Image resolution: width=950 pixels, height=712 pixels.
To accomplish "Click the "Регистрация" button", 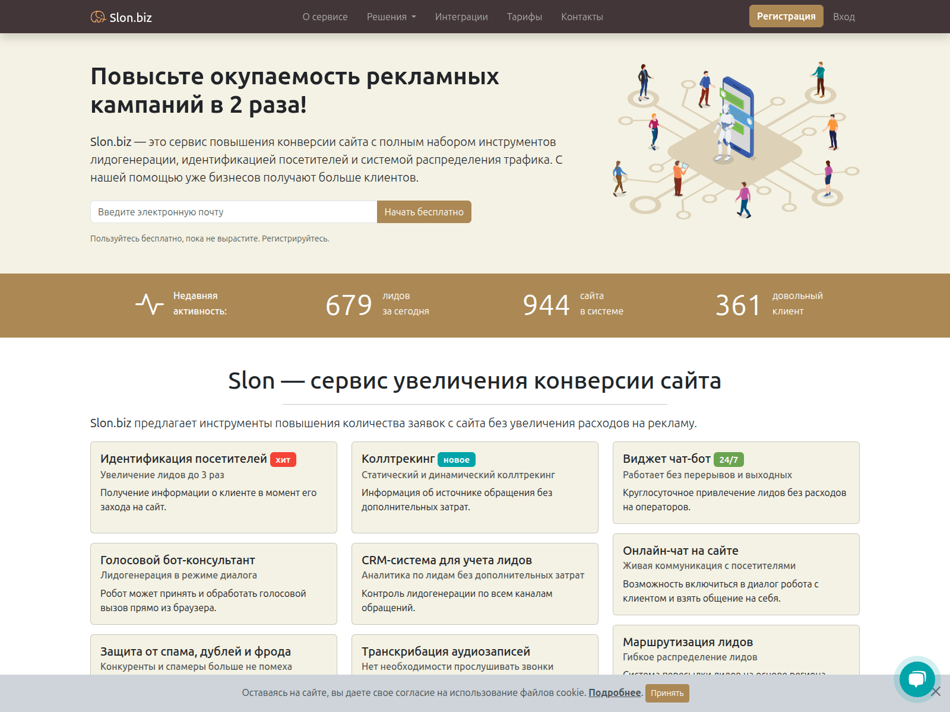I will 786,16.
